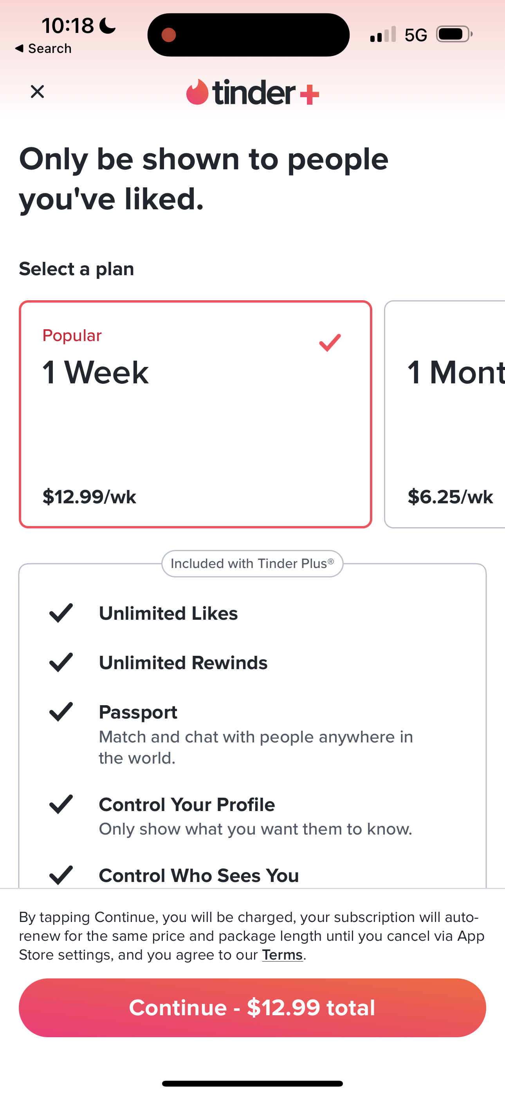
Task: Tap the Tinder flame logo icon
Action: click(x=197, y=93)
